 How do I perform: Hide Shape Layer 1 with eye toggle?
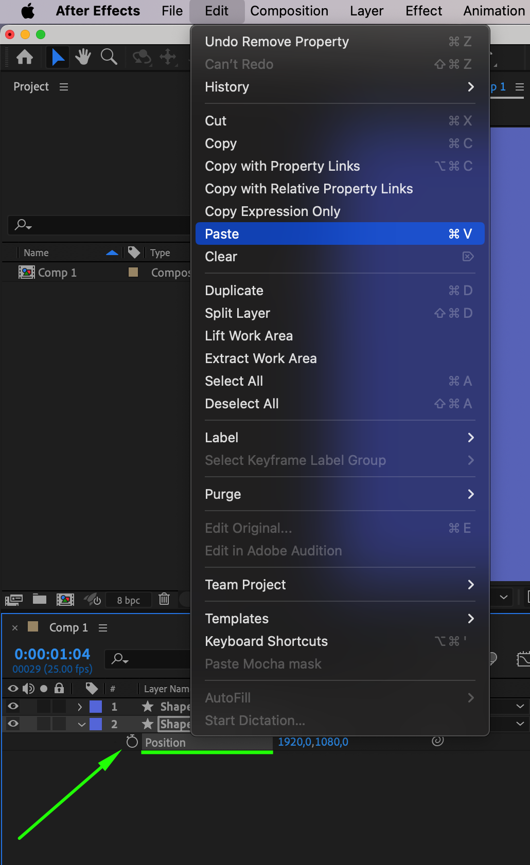(13, 706)
